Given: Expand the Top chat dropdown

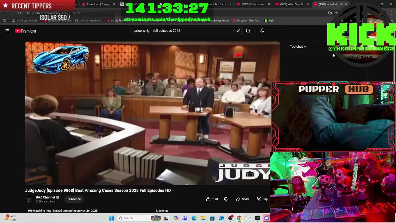Looking at the screenshot, I should tap(298, 46).
